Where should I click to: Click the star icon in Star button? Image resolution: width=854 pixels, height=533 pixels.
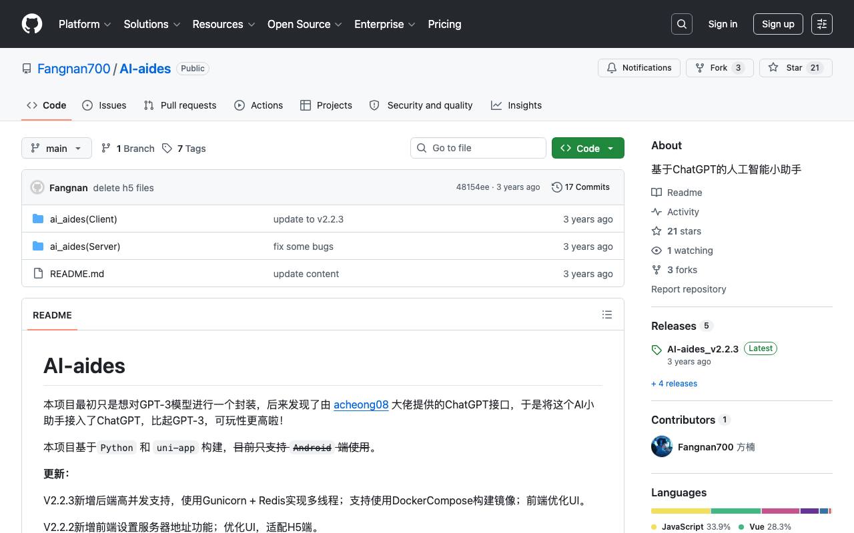pos(773,68)
